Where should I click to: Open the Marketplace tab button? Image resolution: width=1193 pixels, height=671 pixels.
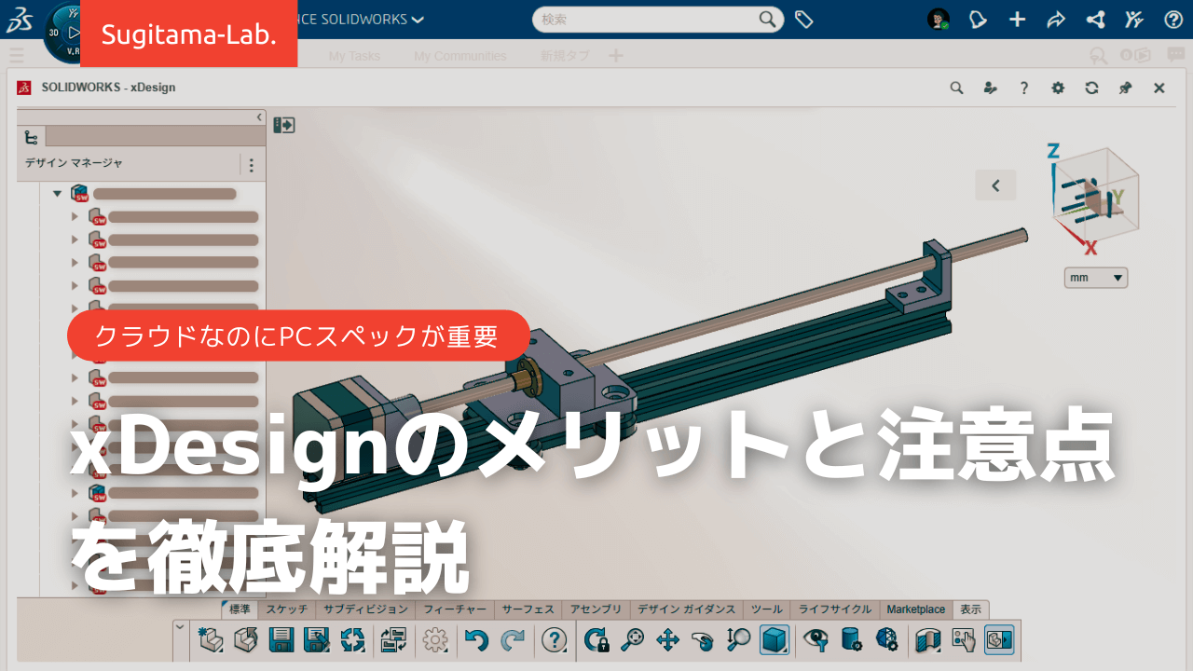tap(915, 609)
